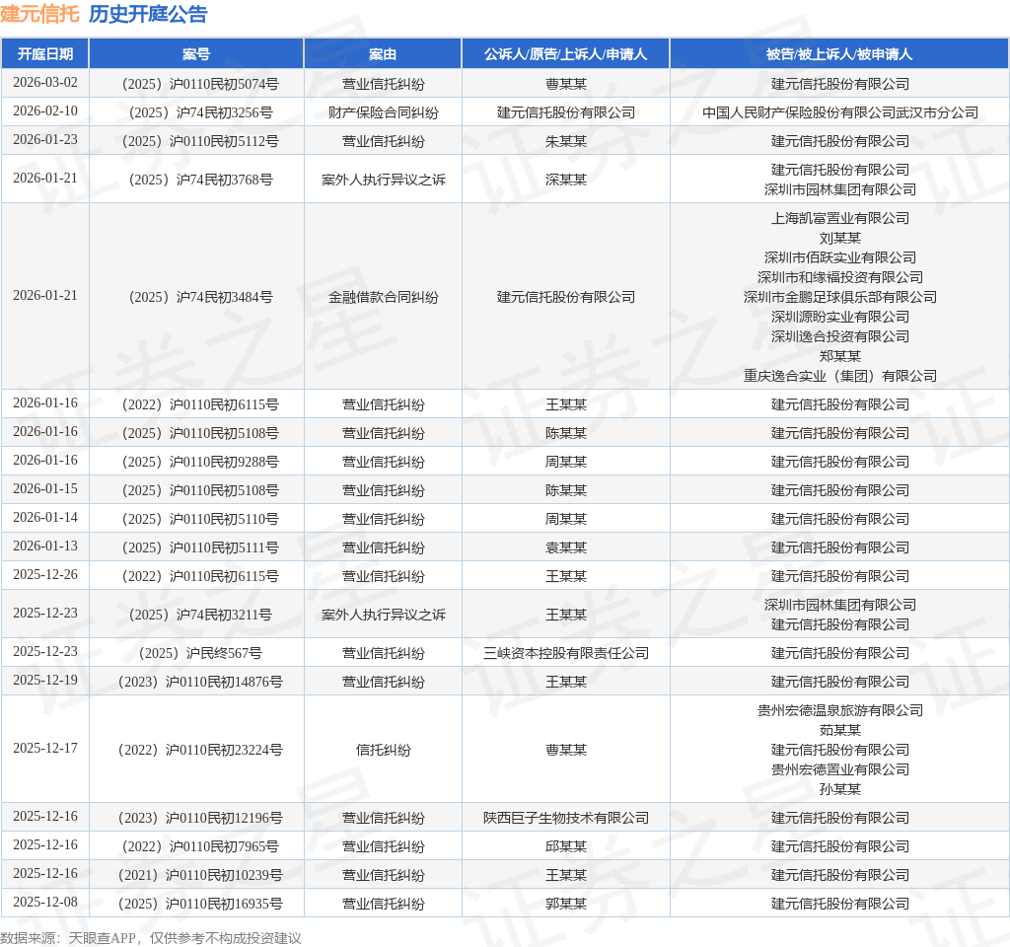Click defendant 深圳市金鹏足球俱乐部有限公司
The image size is (1010, 947).
[840, 297]
